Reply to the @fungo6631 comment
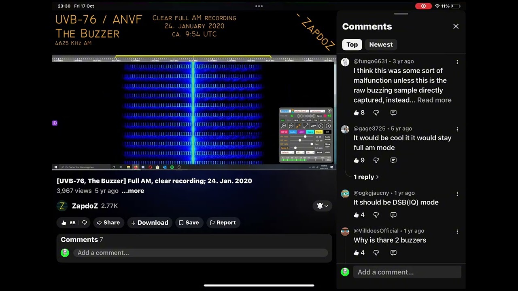The width and height of the screenshot is (518, 291). 393,113
